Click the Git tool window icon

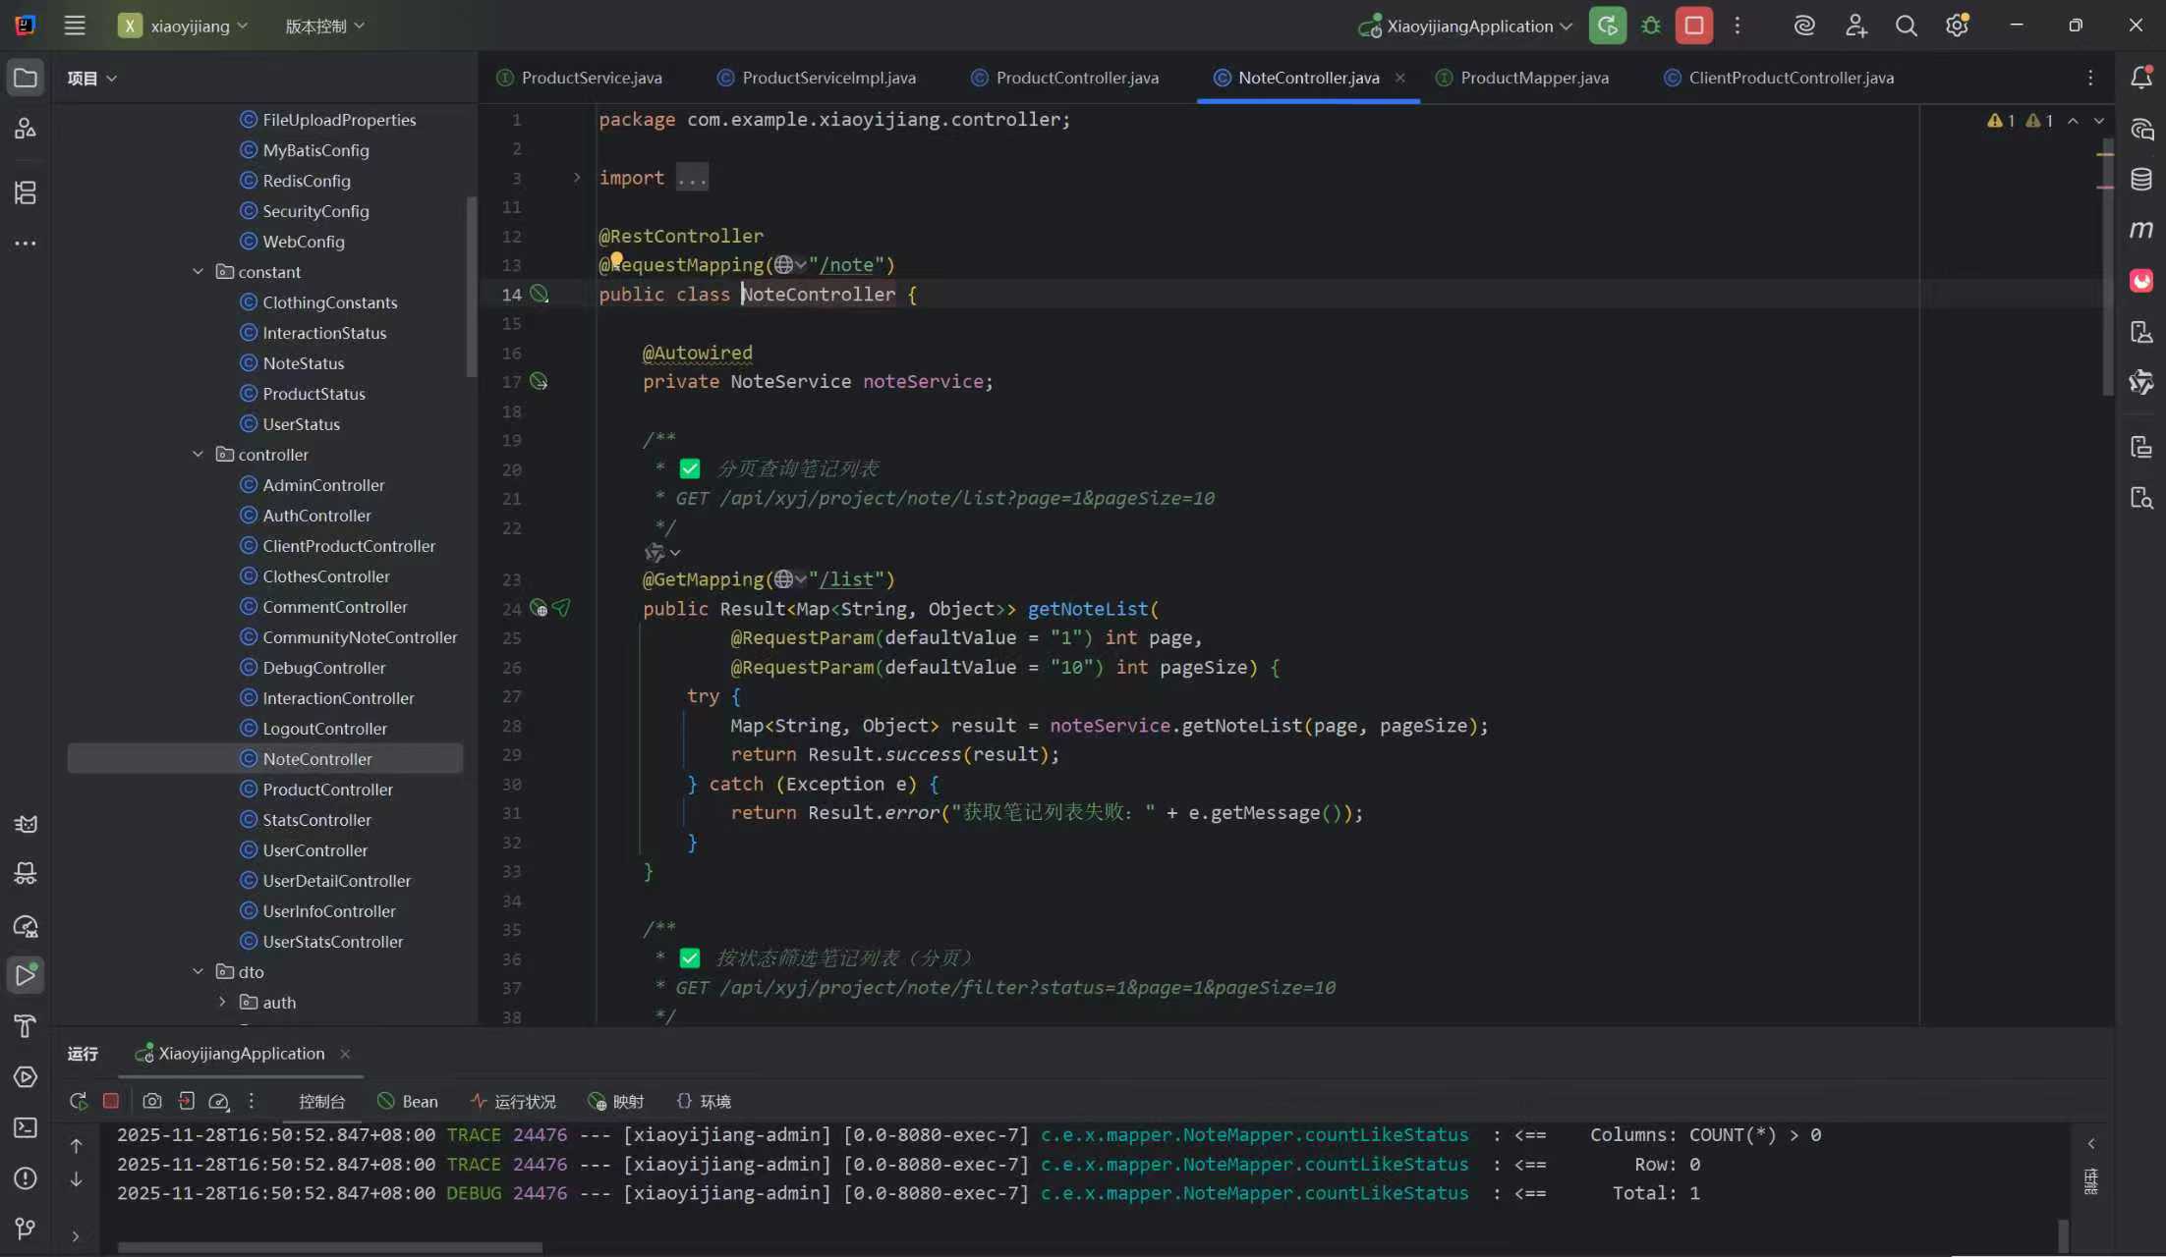pyautogui.click(x=26, y=1228)
